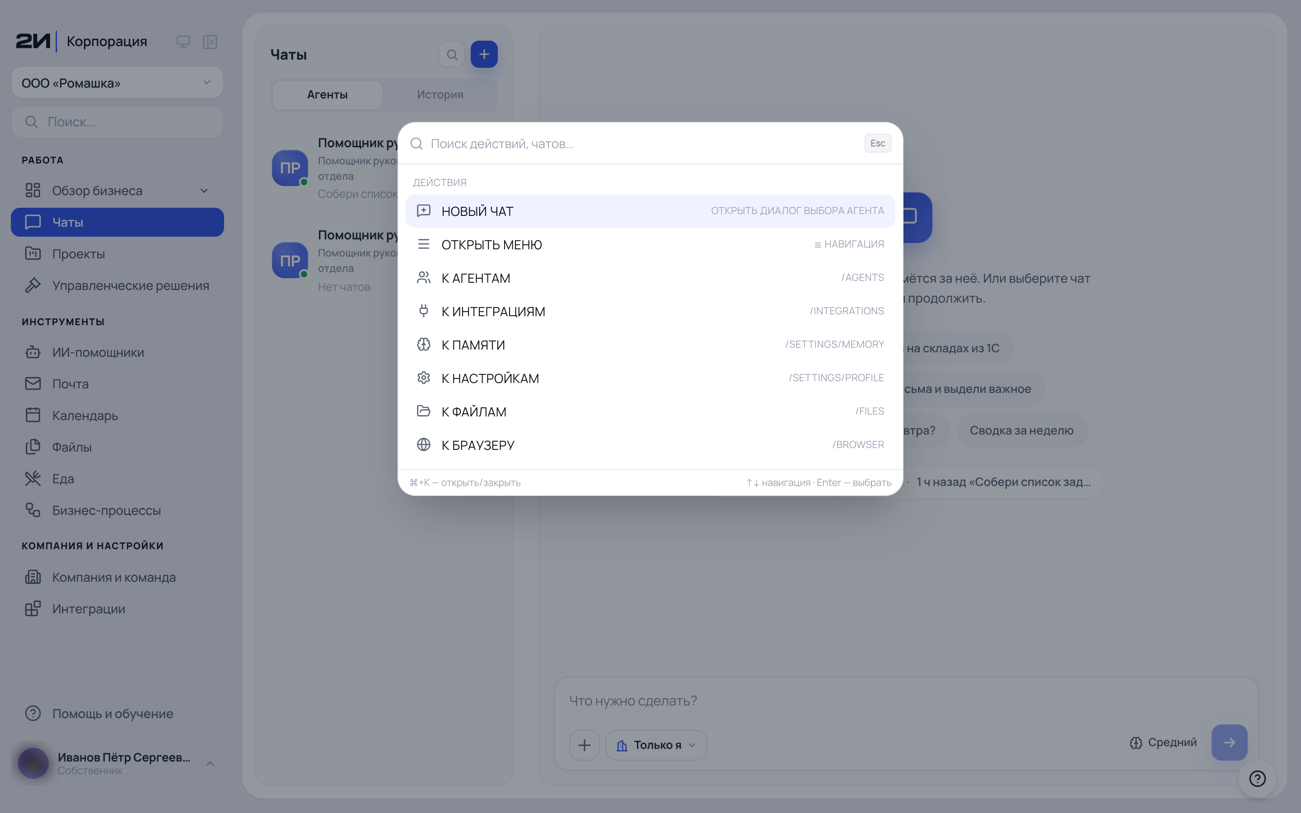Click the send arrow button

pos(1229,743)
